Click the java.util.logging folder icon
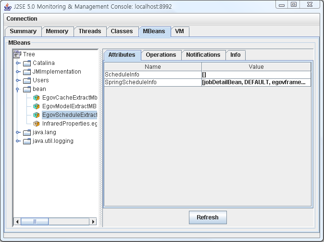324x242 pixels. point(27,141)
